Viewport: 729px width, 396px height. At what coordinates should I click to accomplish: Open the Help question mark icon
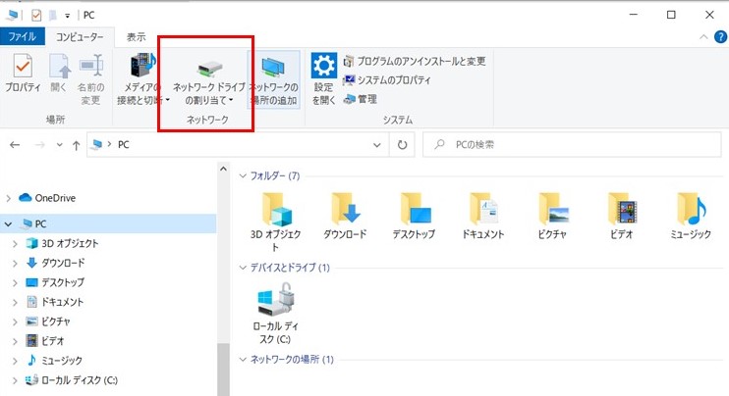(720, 37)
